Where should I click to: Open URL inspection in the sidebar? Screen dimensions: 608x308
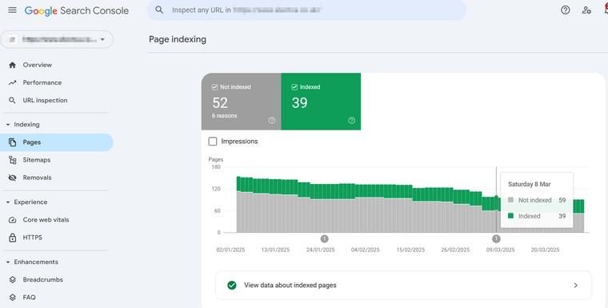[57, 101]
